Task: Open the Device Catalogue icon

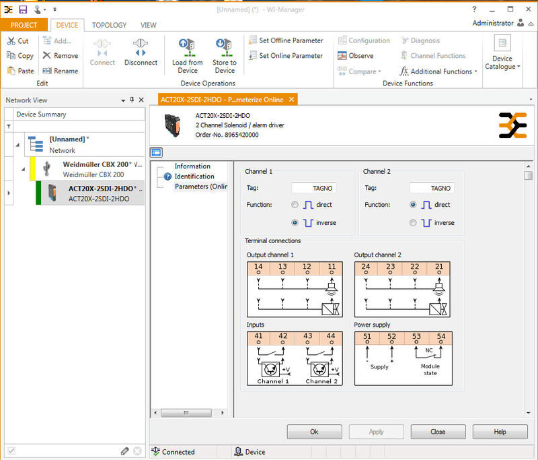Action: [502, 44]
